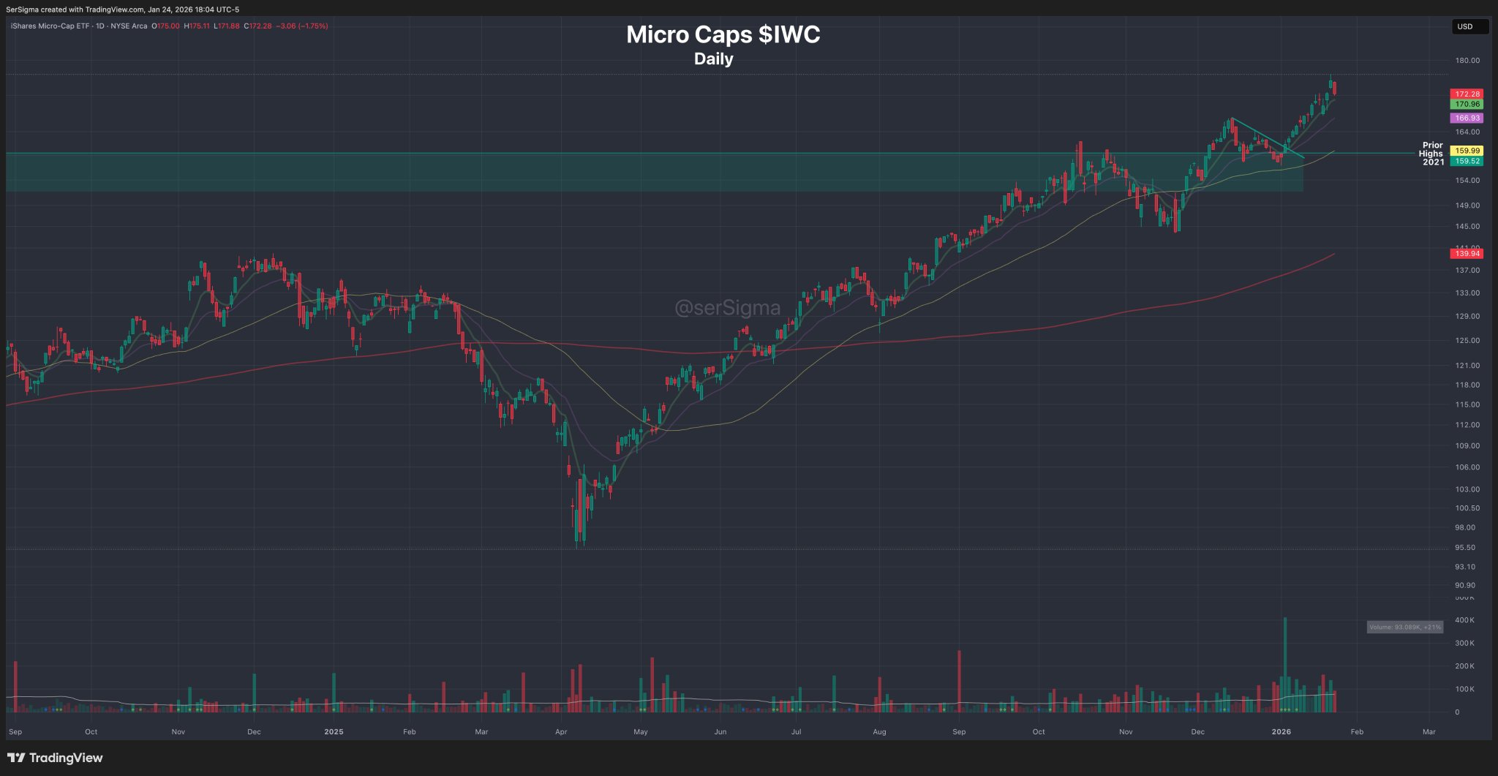
Task: Click the TradingView logo in the footer
Action: click(x=56, y=758)
